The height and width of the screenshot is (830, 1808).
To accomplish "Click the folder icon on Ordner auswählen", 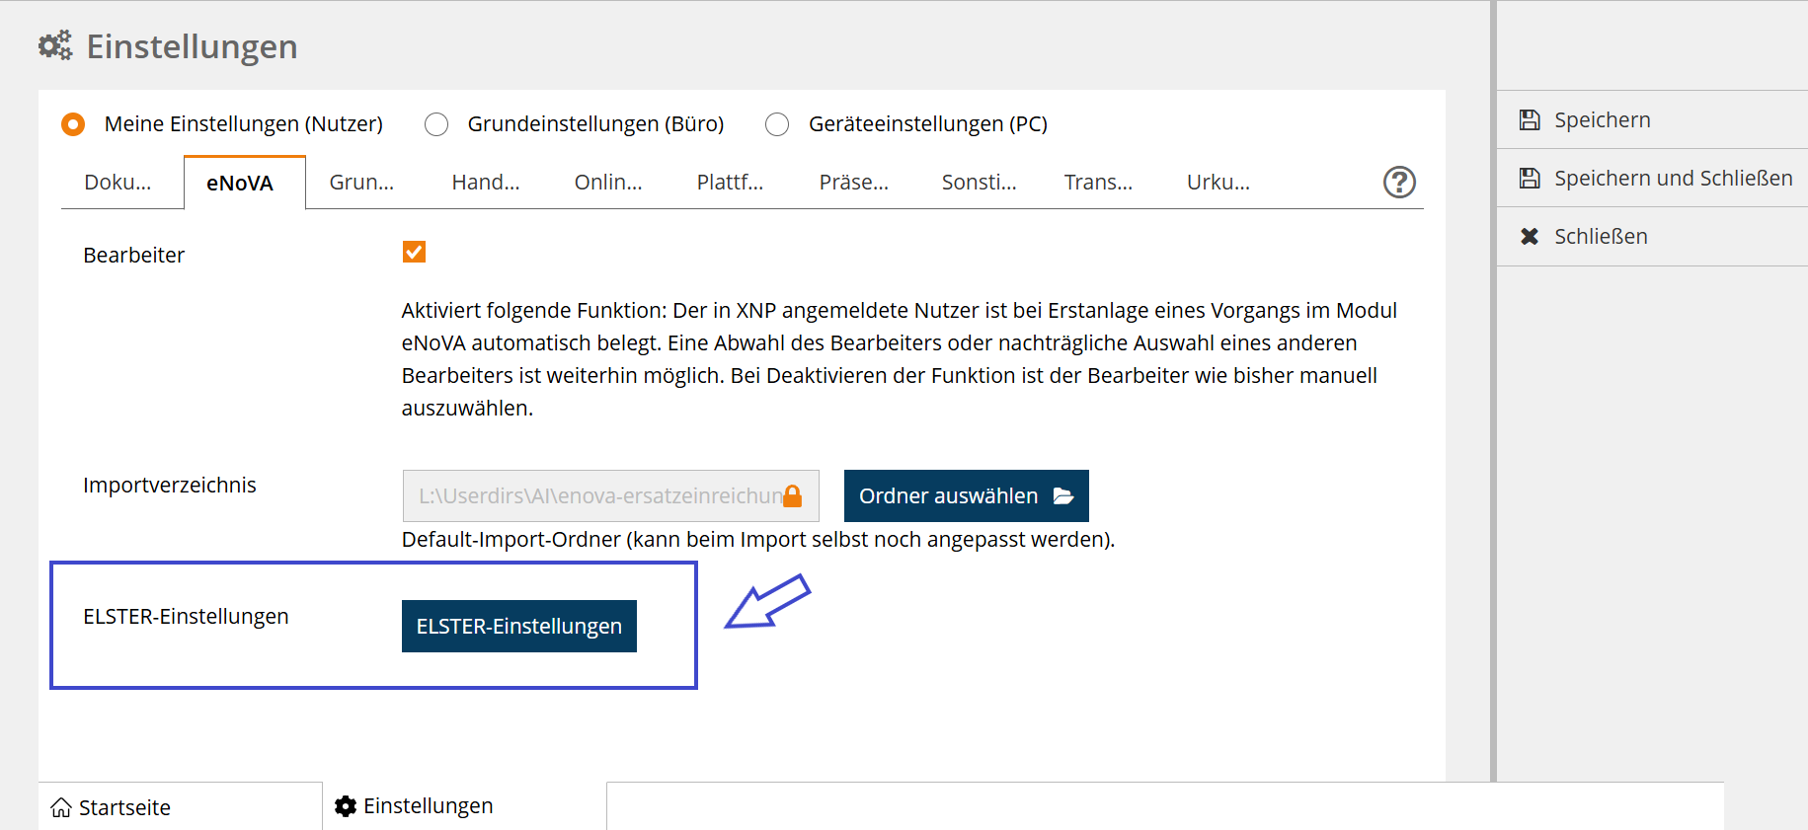I will click(1063, 495).
